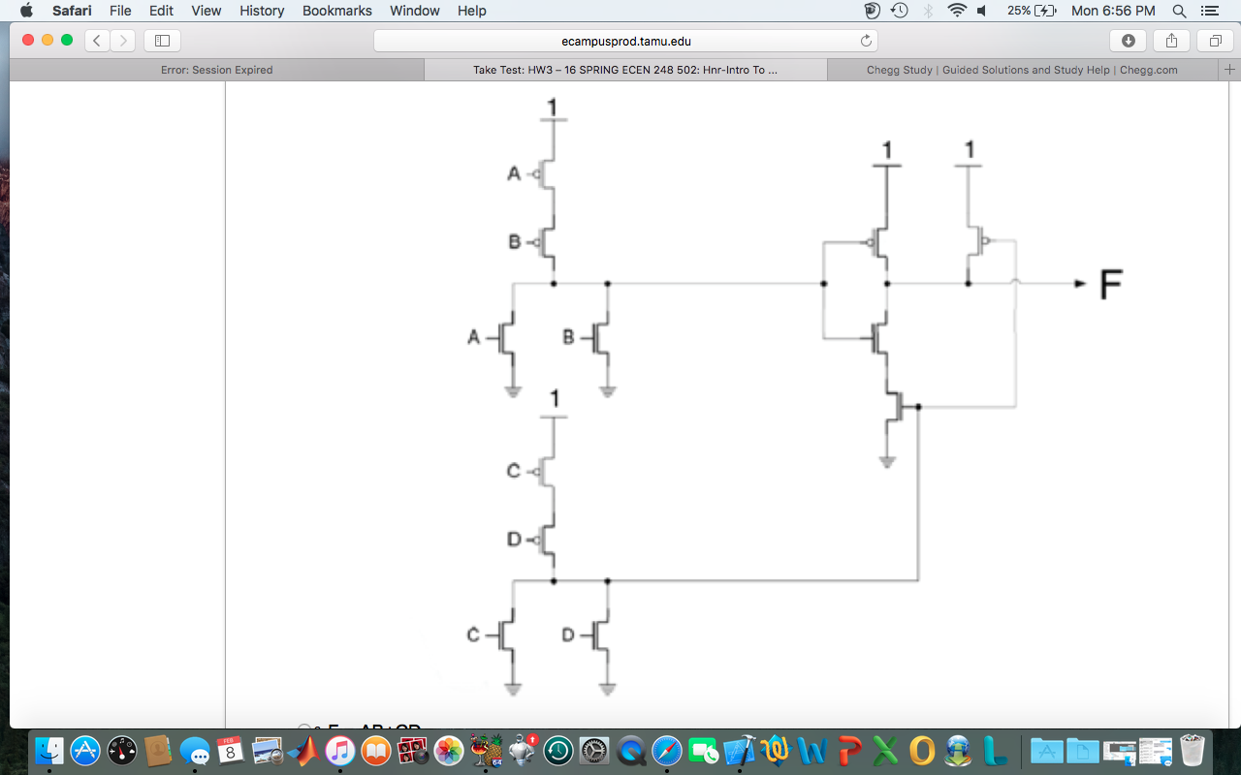Open the Bookmarks menu
The width and height of the screenshot is (1241, 775).
click(x=336, y=11)
